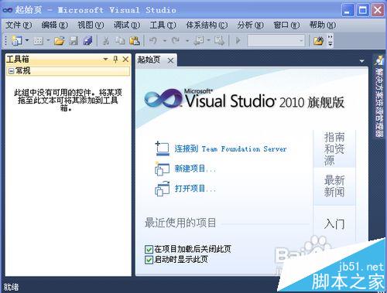Open the 工具 menu
This screenshot has width=387, height=293.
tap(163, 25)
